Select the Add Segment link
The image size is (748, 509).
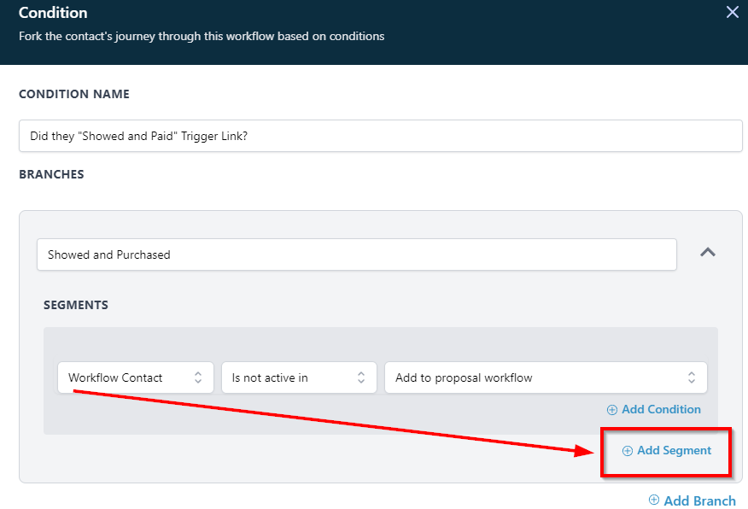[x=674, y=451]
